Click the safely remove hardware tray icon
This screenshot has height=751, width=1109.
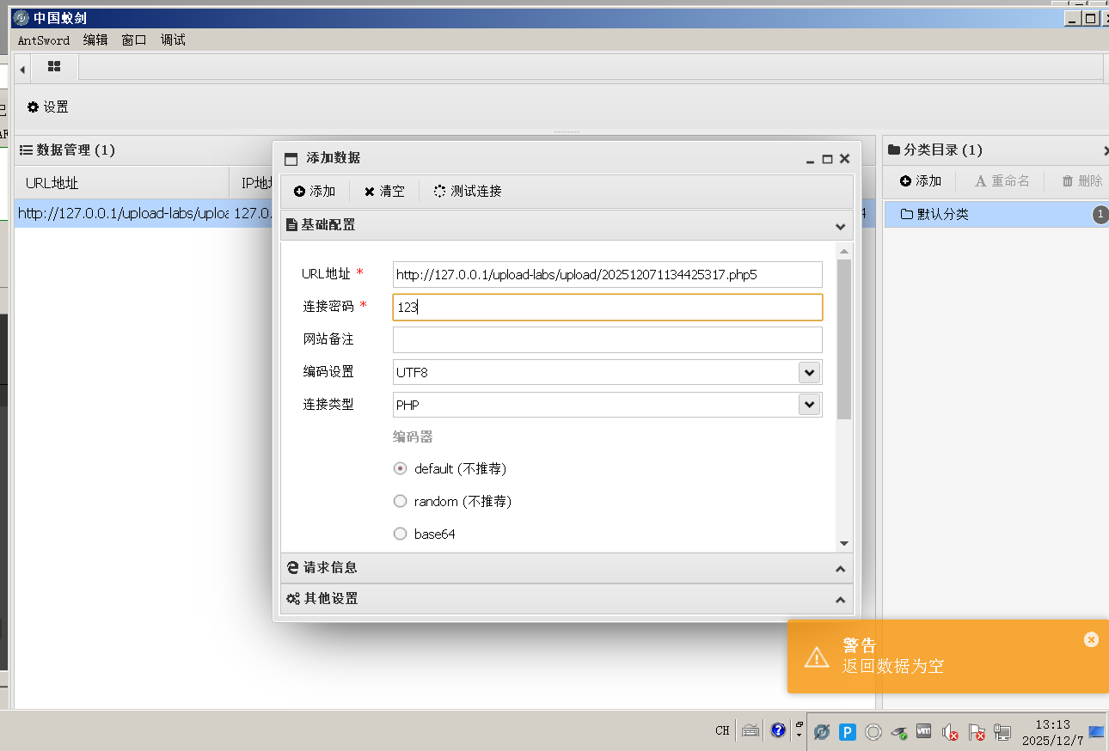pos(898,732)
